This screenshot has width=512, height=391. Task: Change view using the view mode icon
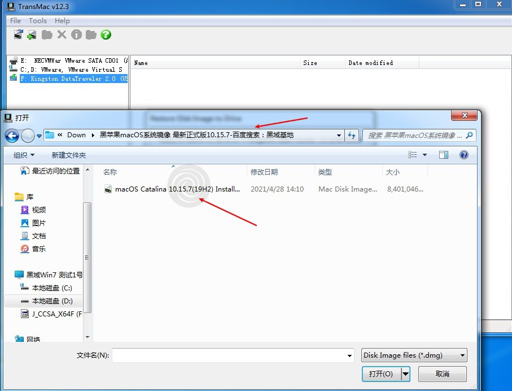tap(413, 155)
